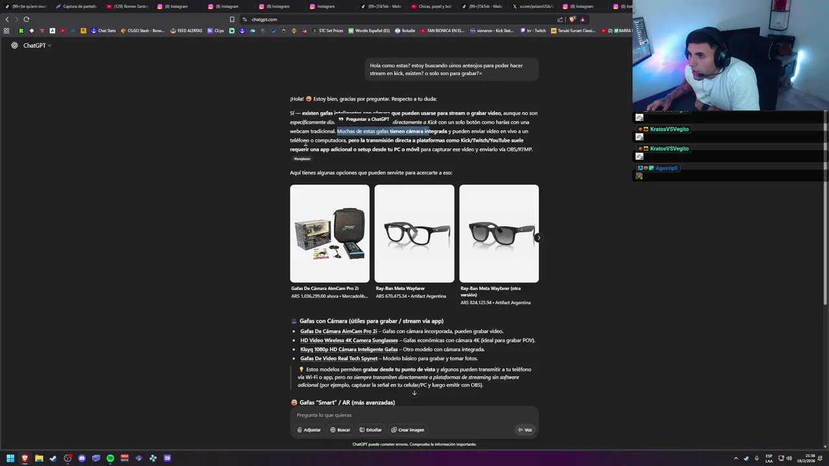Switch to the (129) Romeo Santos tab
The width and height of the screenshot is (829, 466).
(x=128, y=6)
